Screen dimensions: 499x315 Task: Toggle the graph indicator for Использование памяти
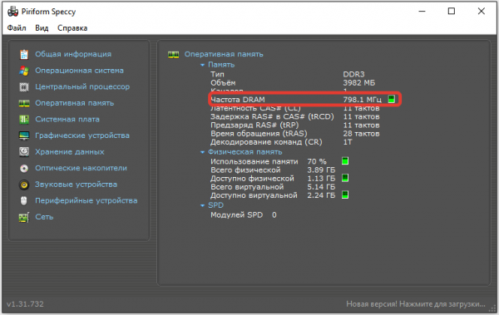[x=345, y=161]
